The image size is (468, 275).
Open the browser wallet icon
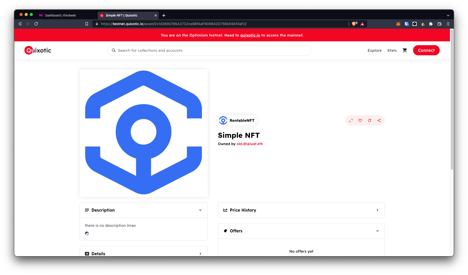click(439, 24)
